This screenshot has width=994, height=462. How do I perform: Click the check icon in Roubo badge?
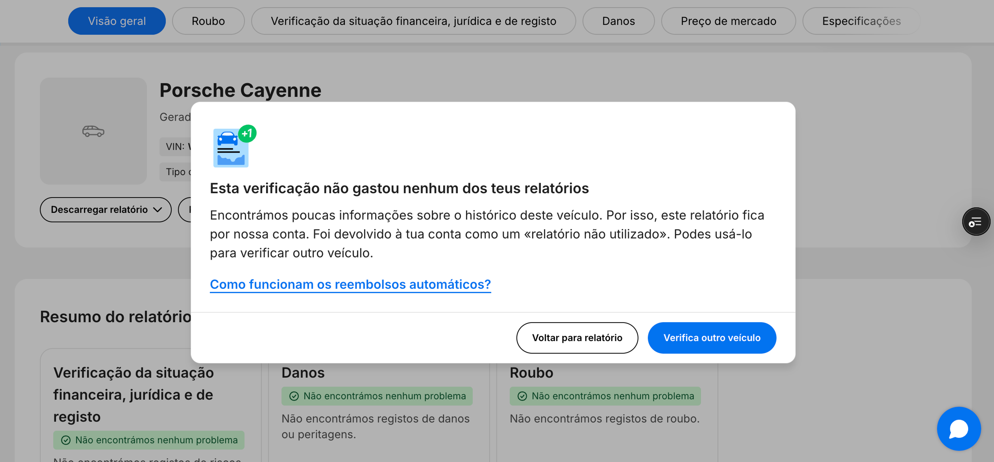pos(522,397)
